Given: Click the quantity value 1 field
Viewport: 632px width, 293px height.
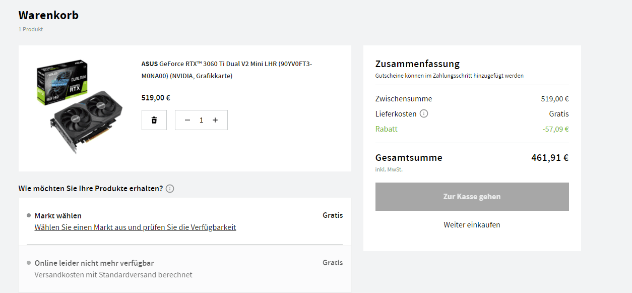Looking at the screenshot, I should [x=202, y=120].
